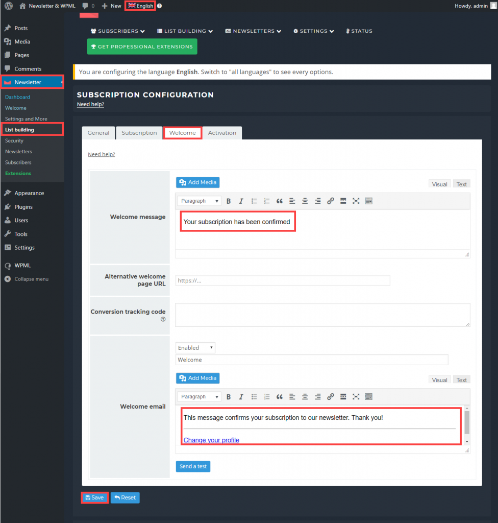Image resolution: width=498 pixels, height=523 pixels.
Task: Apply blockquote in Welcome email editor
Action: tap(279, 396)
